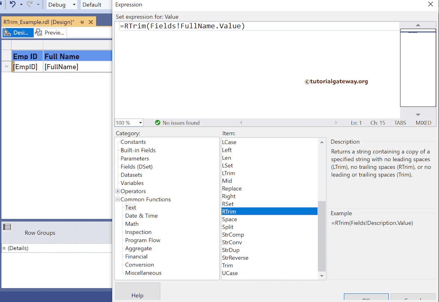Click the Redo icon in the toolbar
Viewport: 439px width, 302px height.
pyautogui.click(x=29, y=5)
